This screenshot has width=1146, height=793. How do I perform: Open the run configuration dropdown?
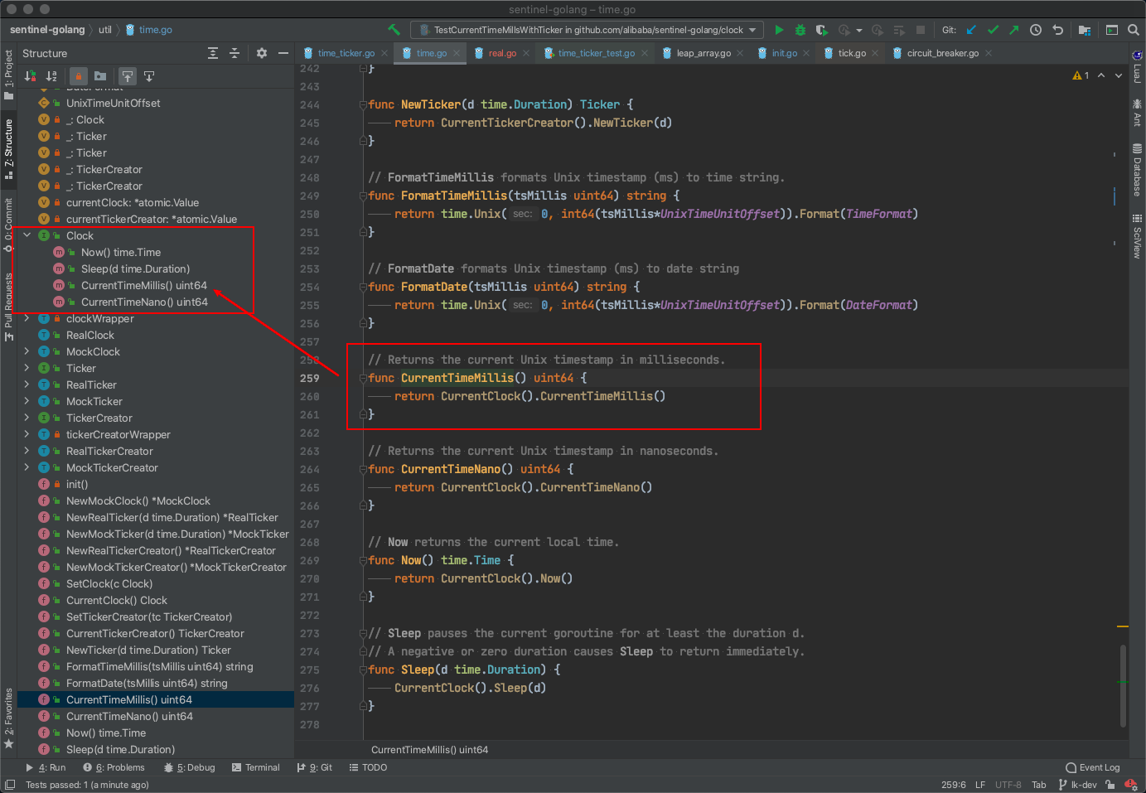588,30
